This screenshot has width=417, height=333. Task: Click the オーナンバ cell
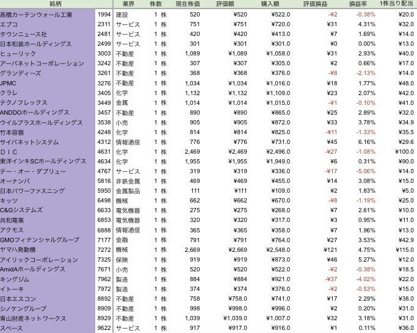coord(15,181)
